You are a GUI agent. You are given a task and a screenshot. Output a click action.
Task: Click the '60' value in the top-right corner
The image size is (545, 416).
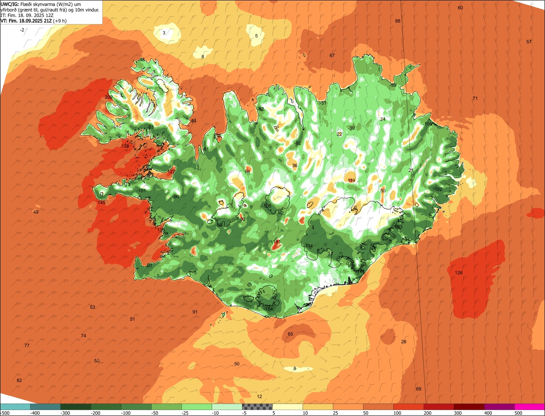[460, 8]
